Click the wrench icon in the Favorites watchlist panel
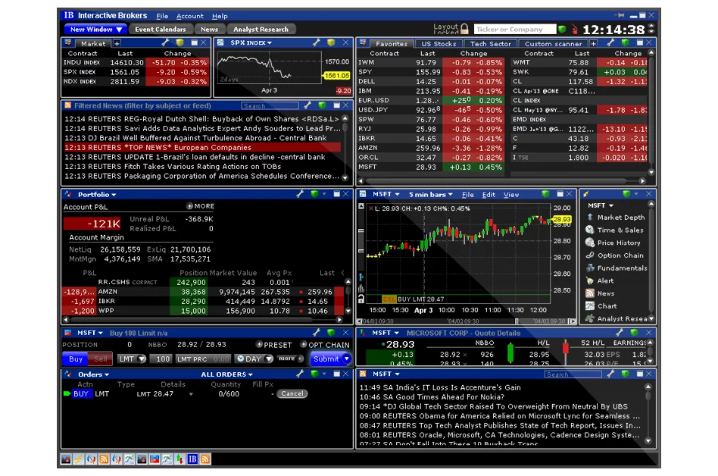Image resolution: width=718 pixels, height=476 pixels. tap(611, 42)
